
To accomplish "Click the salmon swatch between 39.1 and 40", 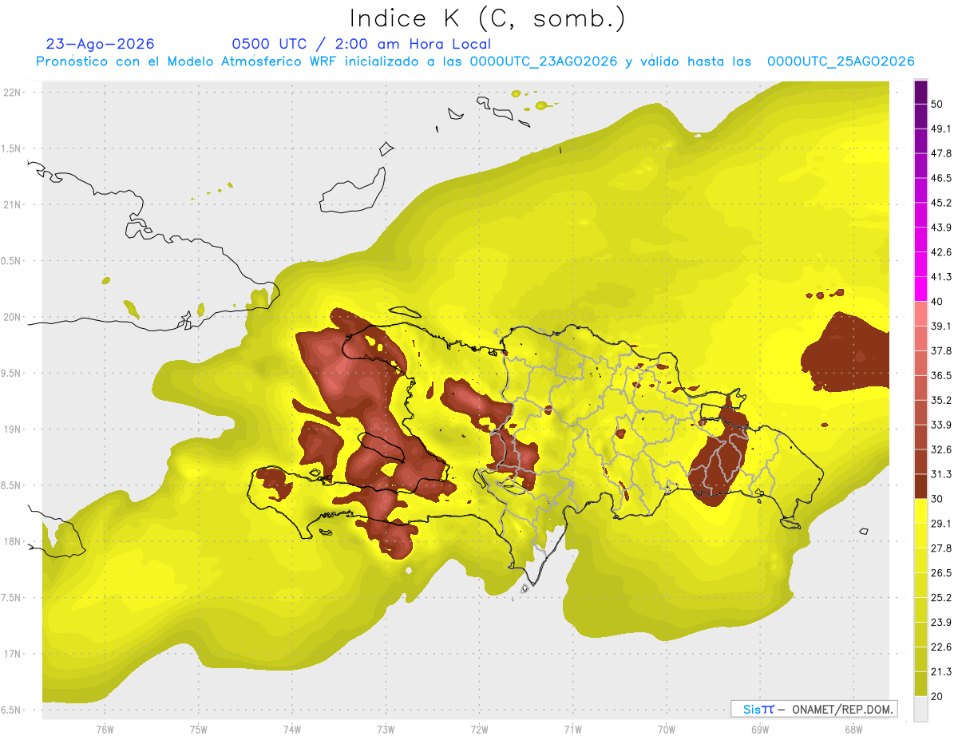I will point(920,314).
